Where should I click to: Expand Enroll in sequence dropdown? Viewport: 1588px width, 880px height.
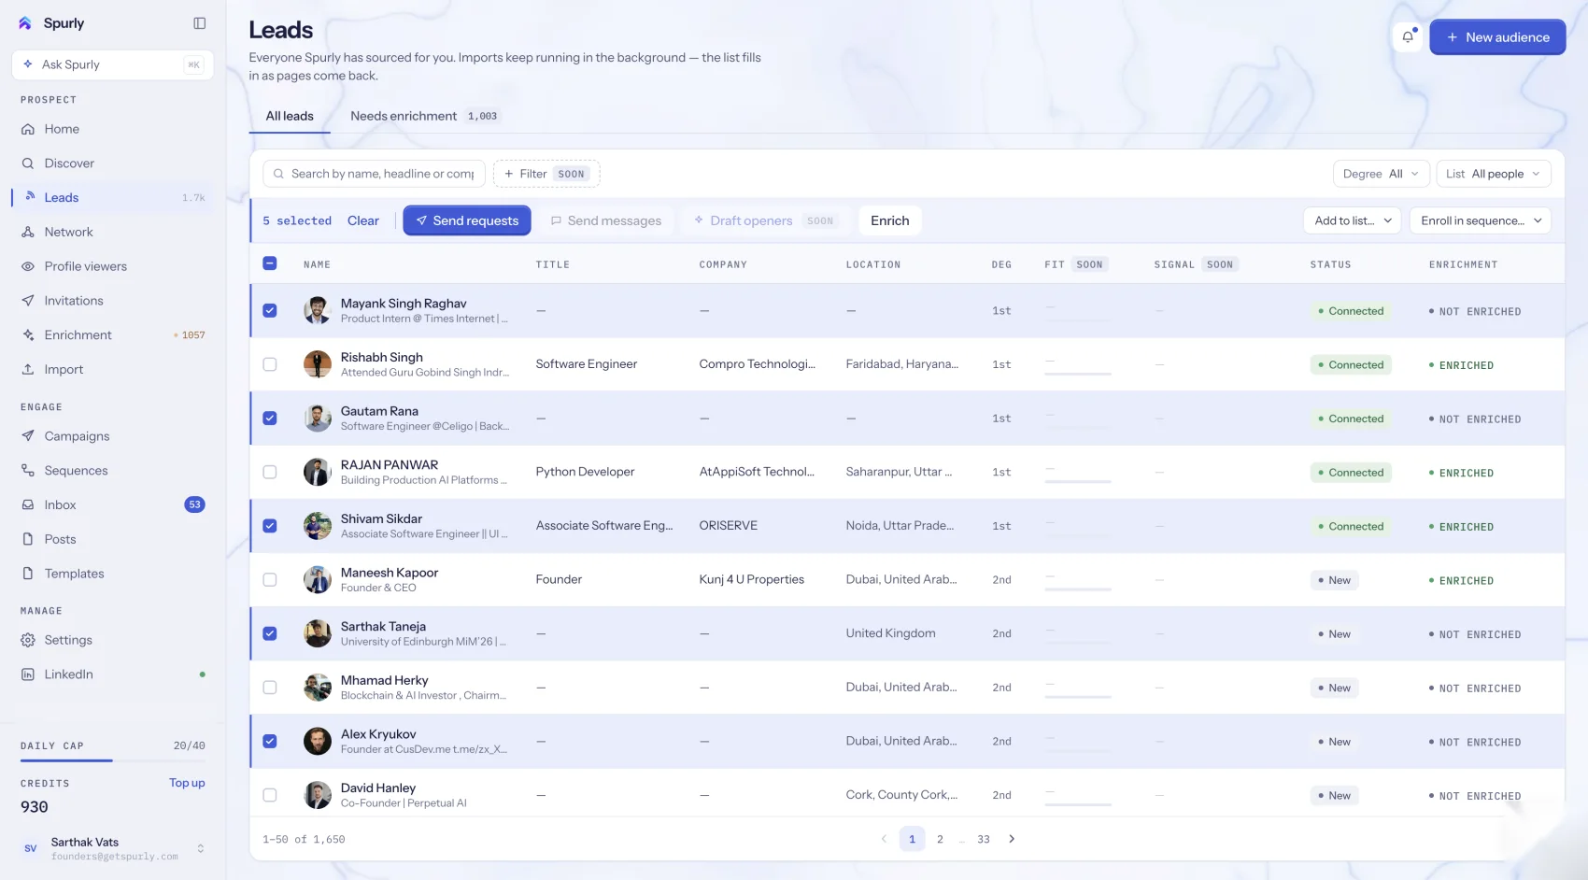pyautogui.click(x=1480, y=220)
